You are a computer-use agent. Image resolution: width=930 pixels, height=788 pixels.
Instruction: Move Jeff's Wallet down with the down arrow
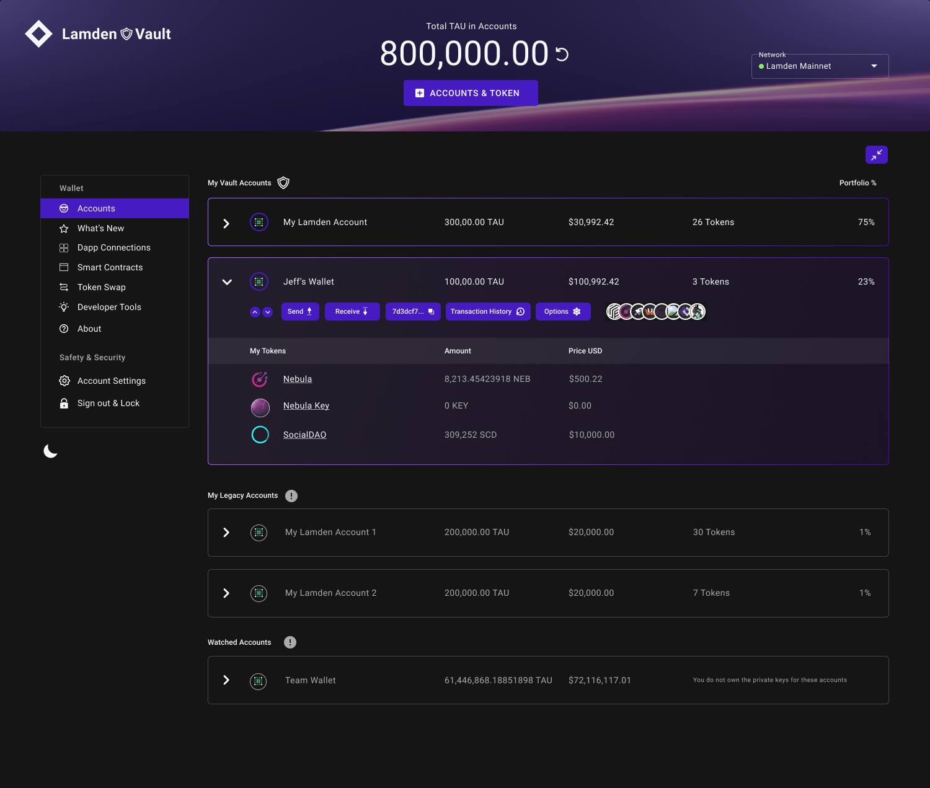point(267,312)
